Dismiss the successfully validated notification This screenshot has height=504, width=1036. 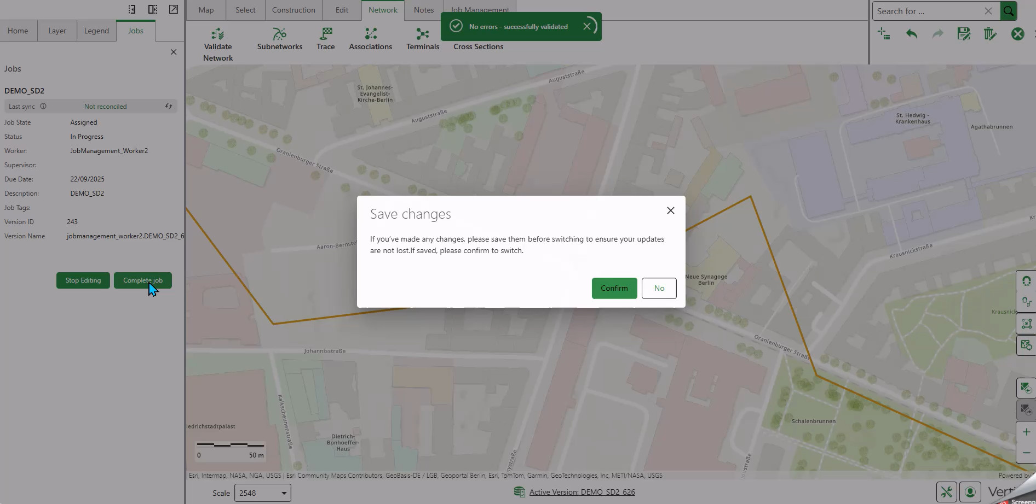587,26
